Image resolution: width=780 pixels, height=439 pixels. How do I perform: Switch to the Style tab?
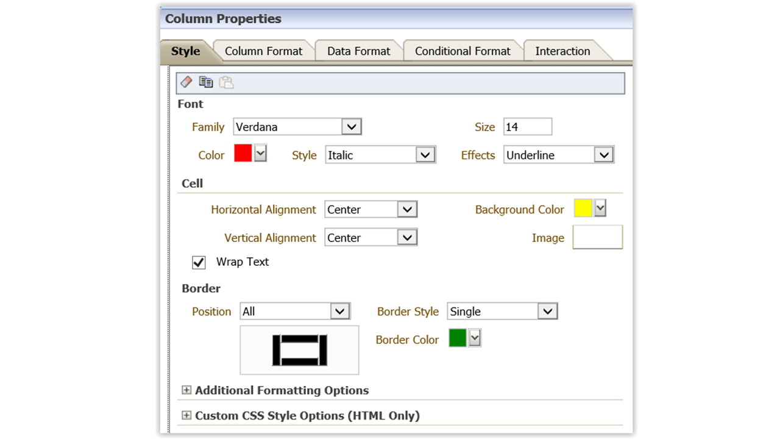(185, 51)
